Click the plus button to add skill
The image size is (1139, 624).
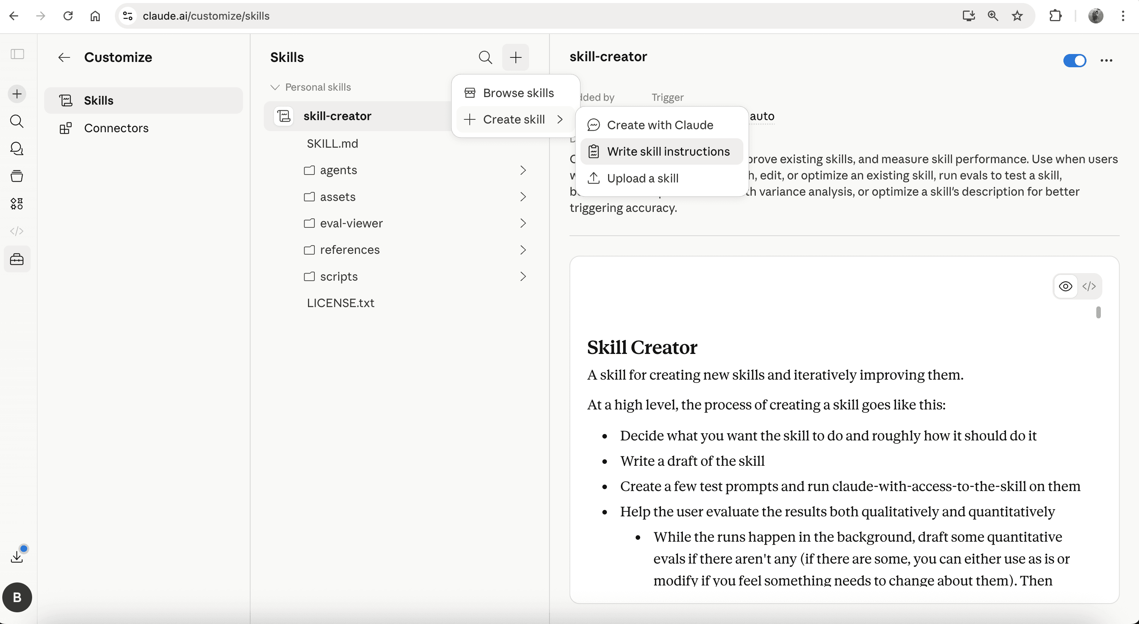pyautogui.click(x=515, y=57)
